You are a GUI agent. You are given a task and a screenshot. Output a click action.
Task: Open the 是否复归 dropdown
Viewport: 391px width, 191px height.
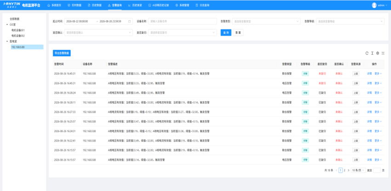(182, 33)
